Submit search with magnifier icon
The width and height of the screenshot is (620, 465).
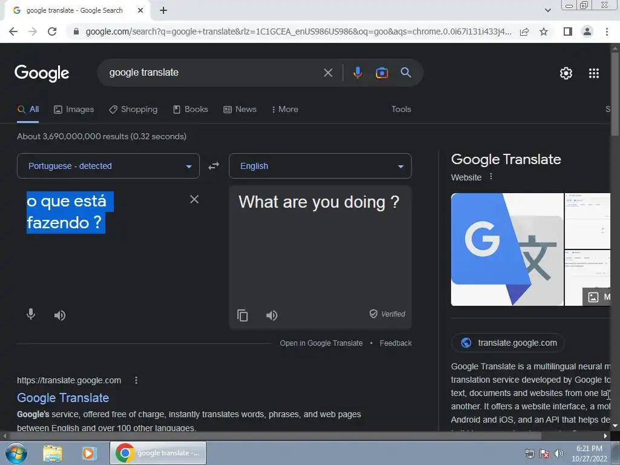pyautogui.click(x=406, y=73)
